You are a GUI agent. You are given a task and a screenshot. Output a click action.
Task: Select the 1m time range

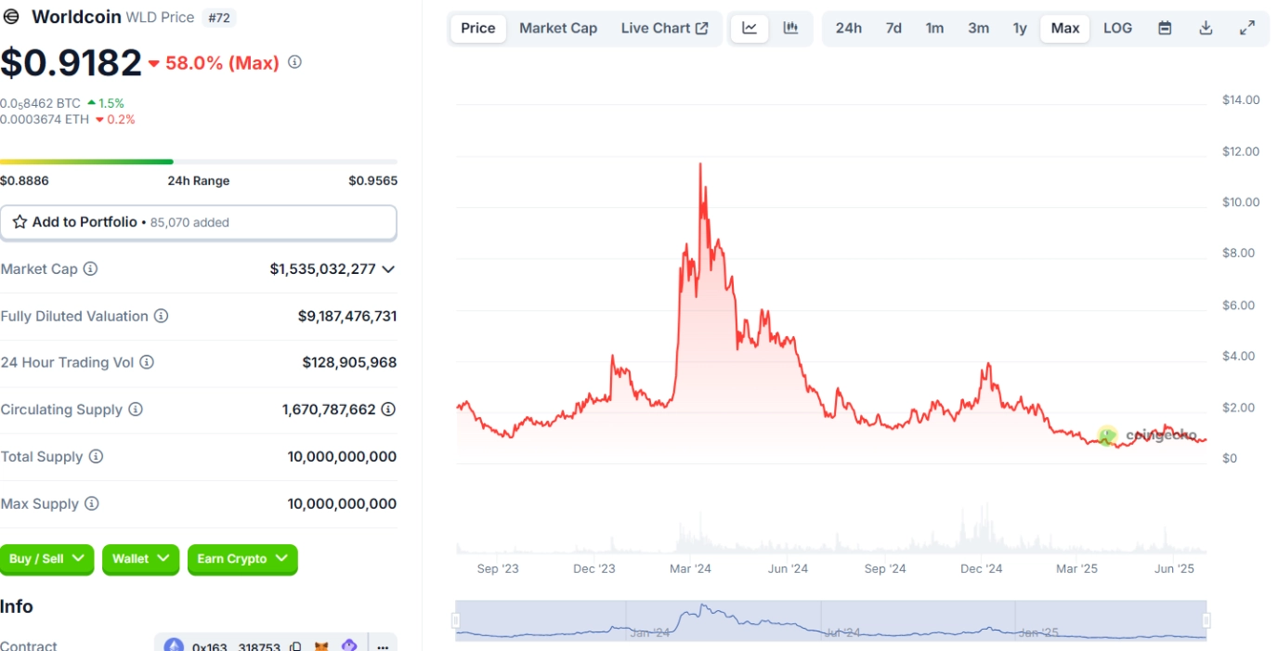[934, 28]
